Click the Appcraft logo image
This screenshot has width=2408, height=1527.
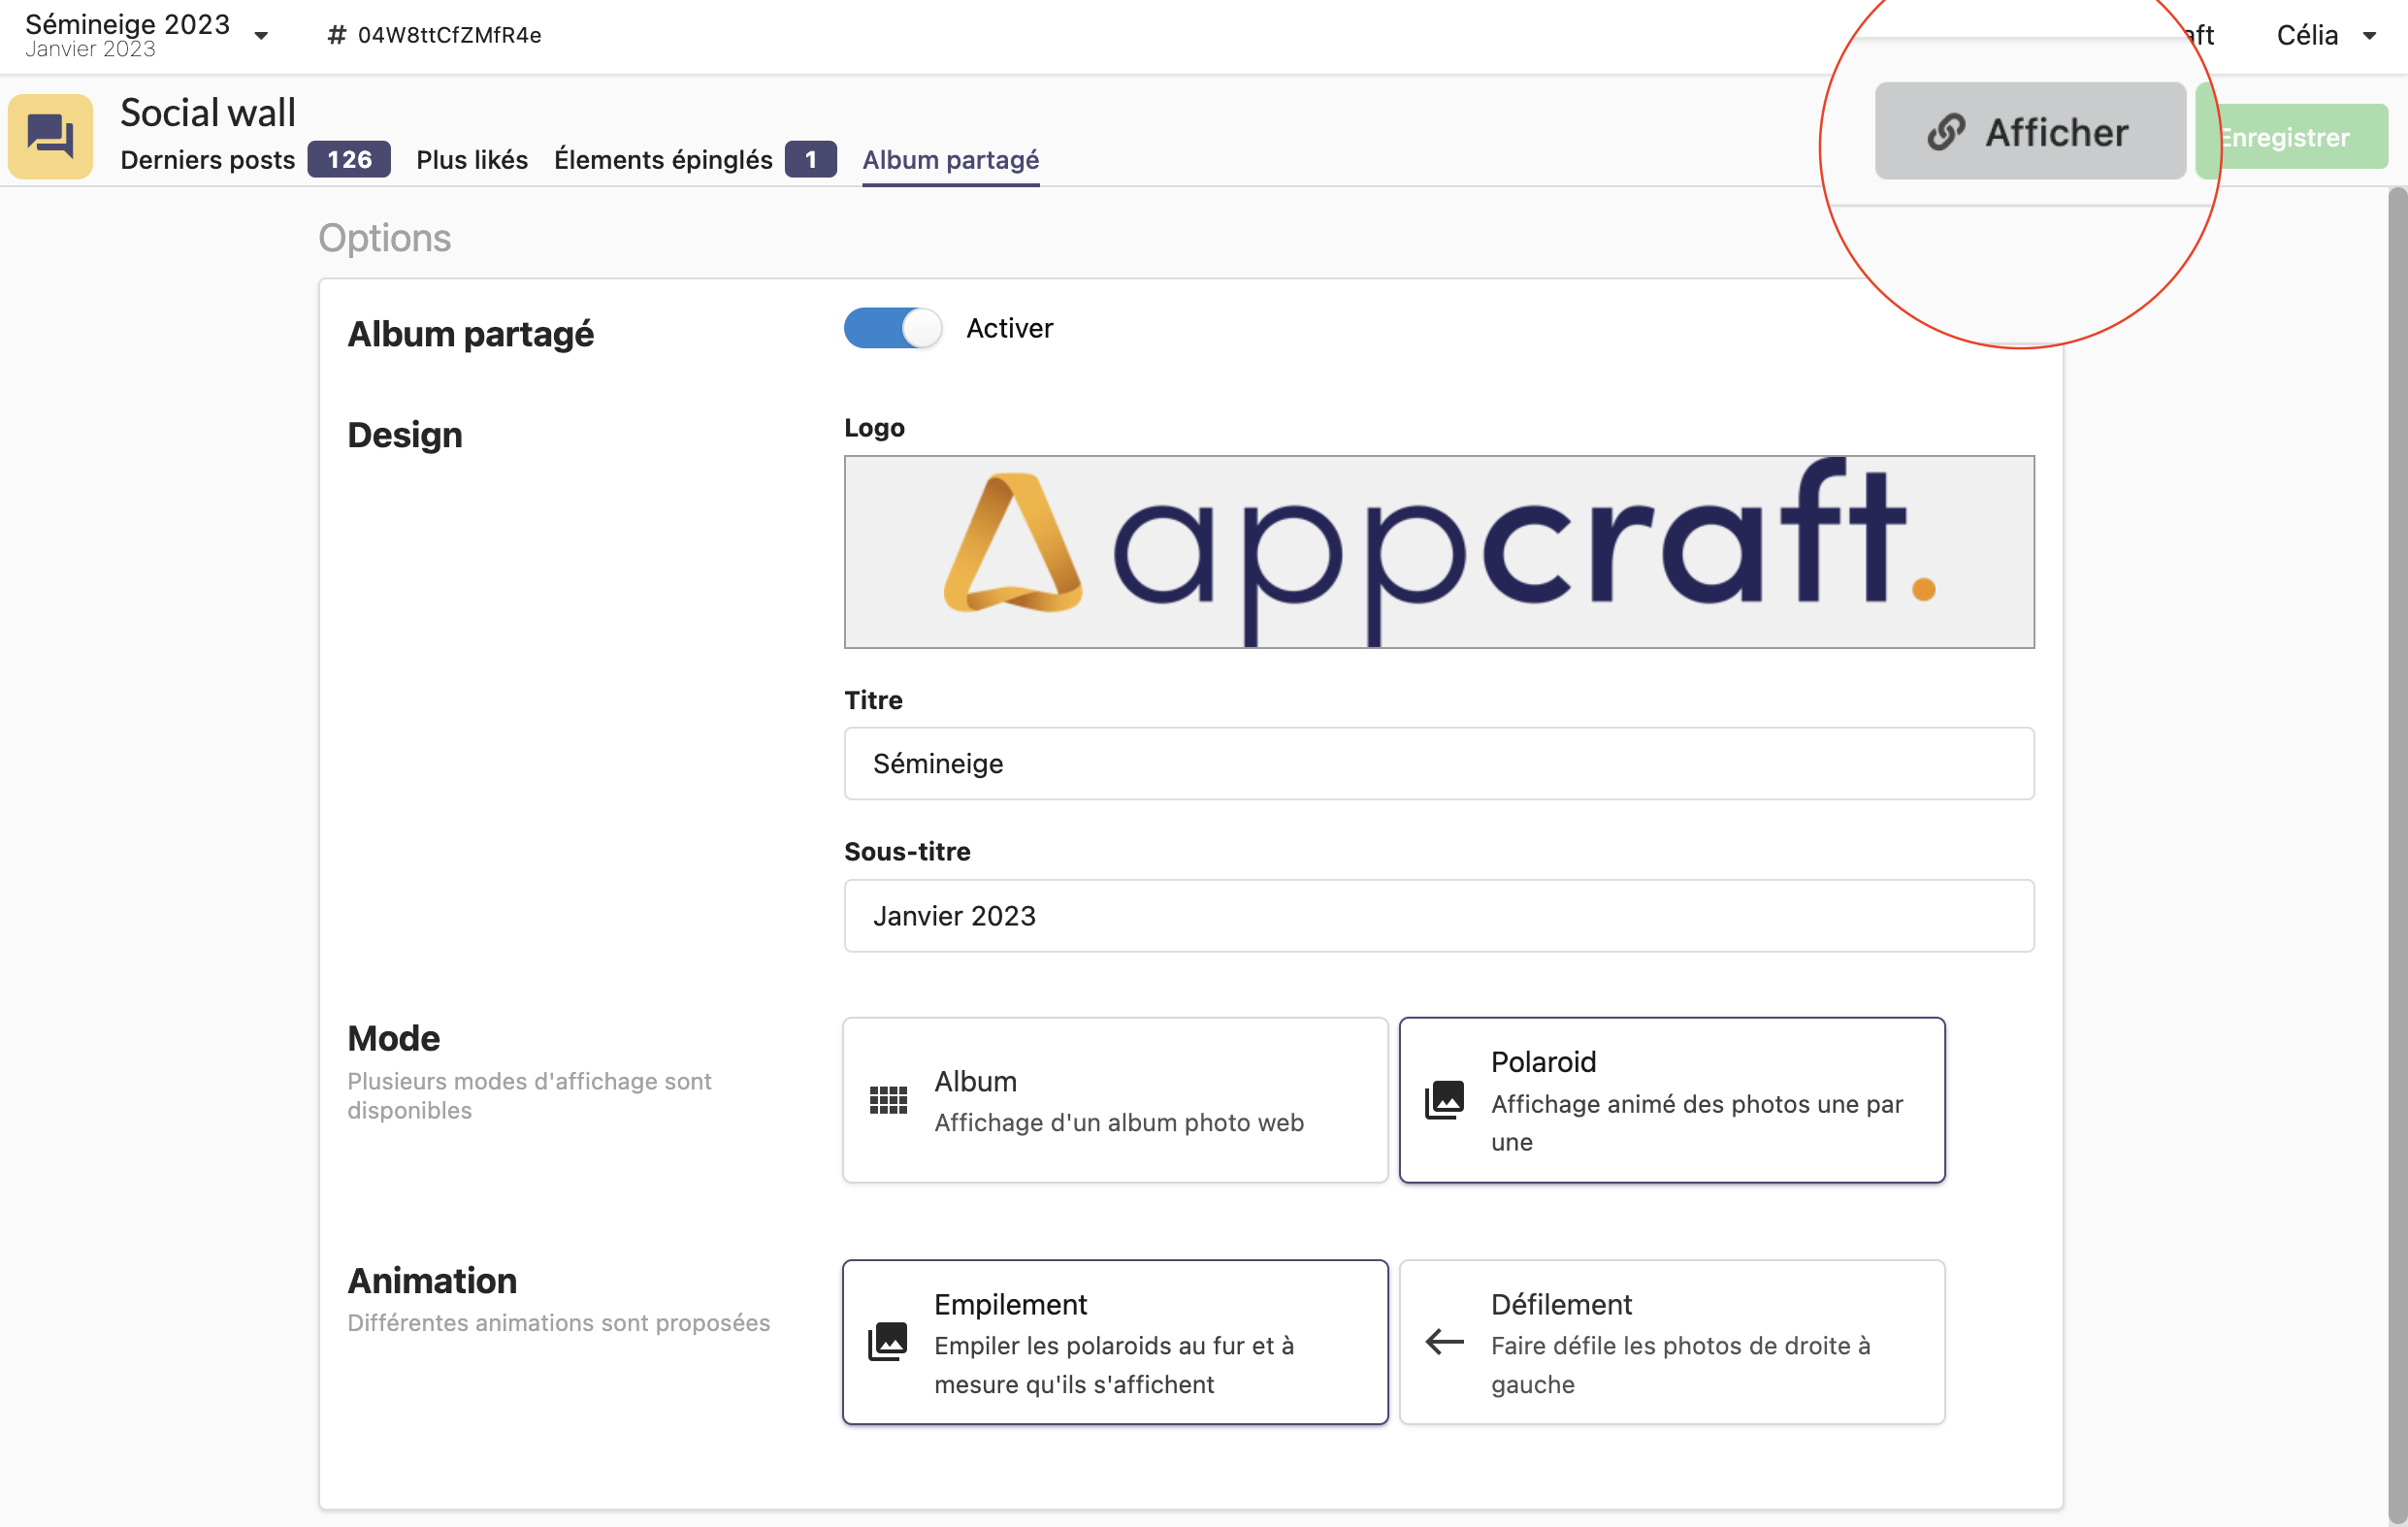pos(1438,549)
